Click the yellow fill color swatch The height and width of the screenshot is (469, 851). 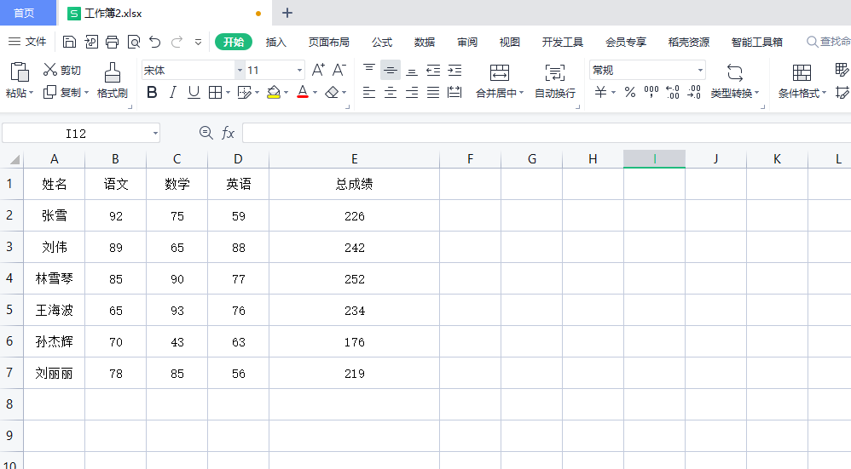click(274, 93)
